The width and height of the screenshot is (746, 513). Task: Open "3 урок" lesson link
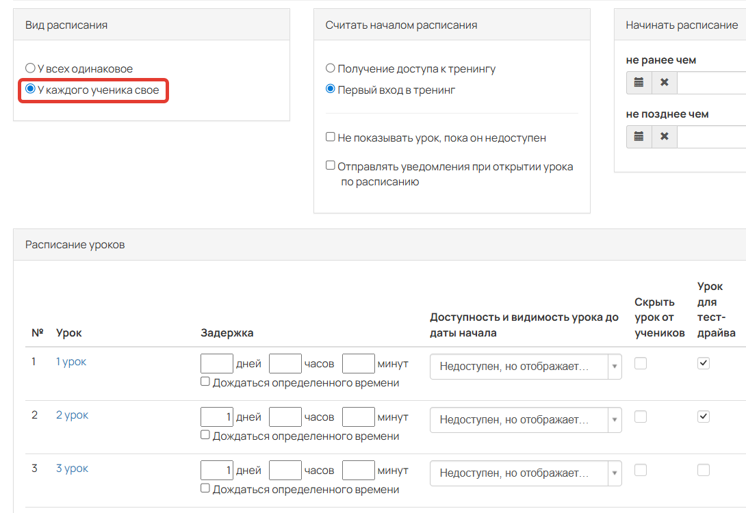tap(72, 468)
